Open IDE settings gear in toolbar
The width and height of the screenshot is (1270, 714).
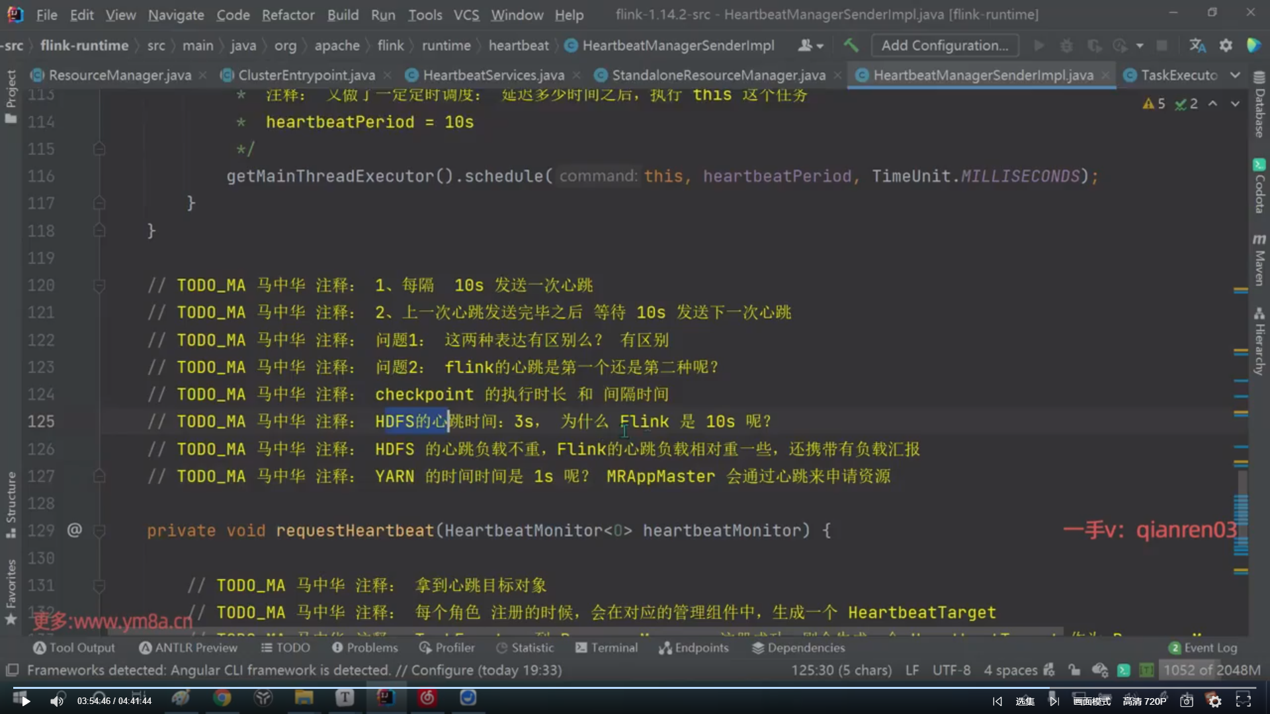point(1226,46)
